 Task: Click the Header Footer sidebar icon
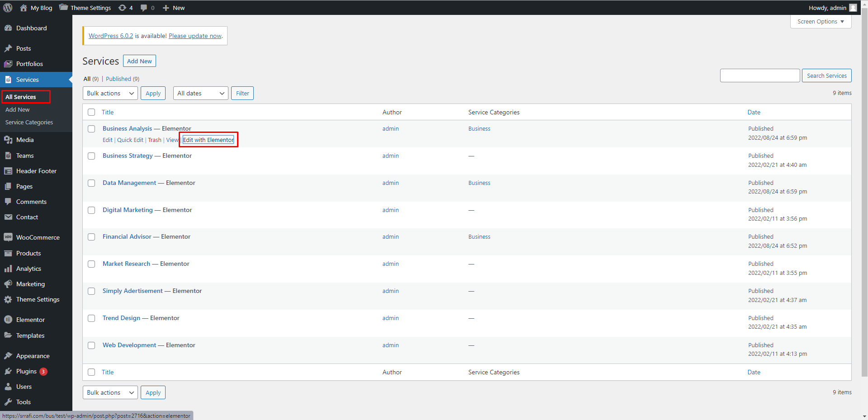click(x=8, y=171)
